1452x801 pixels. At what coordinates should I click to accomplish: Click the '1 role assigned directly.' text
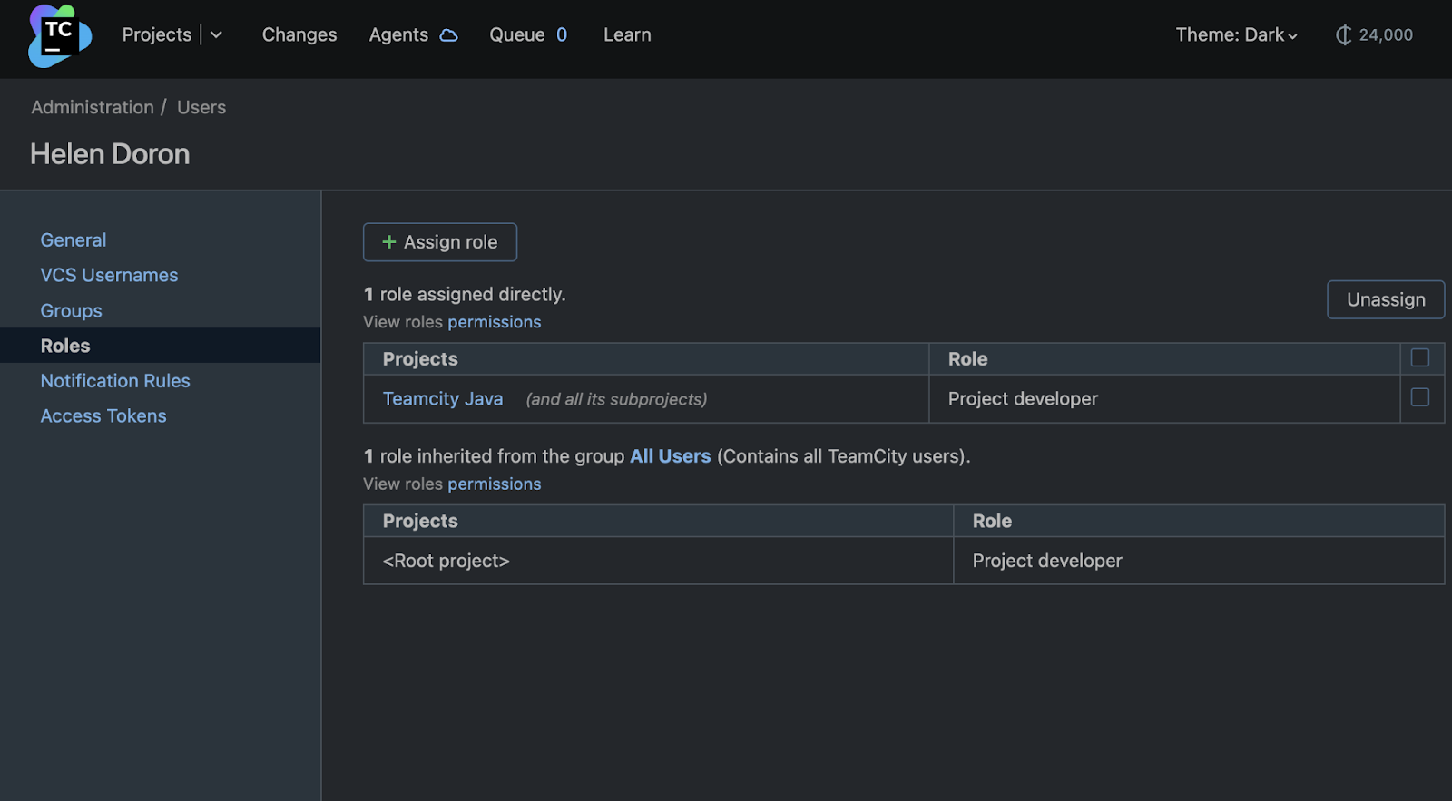pos(465,295)
